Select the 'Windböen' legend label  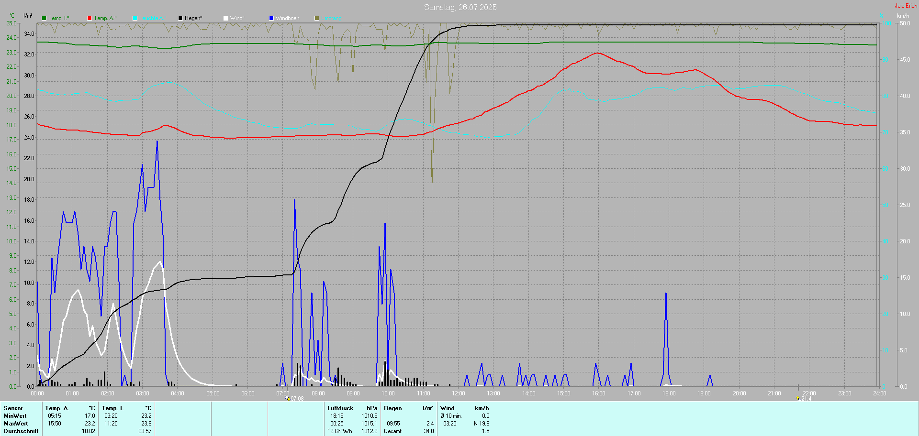pyautogui.click(x=288, y=18)
